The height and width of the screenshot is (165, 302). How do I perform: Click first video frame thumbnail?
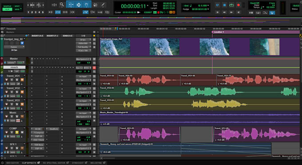point(115,47)
